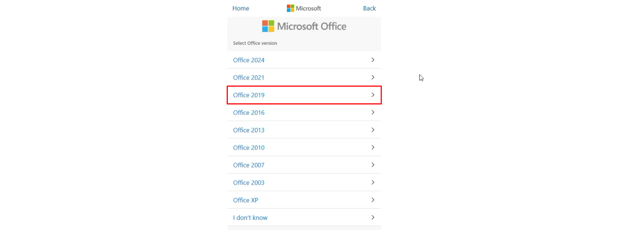643x230 pixels.
Task: Click the chevron arrow beside Office 2019
Action: tap(373, 95)
